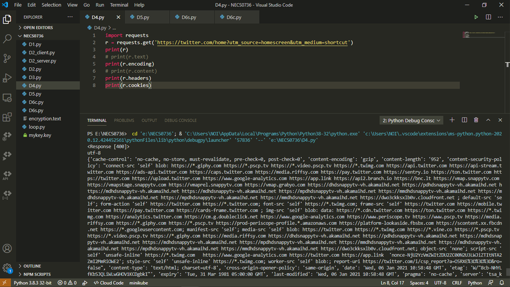Open Python Debug Console terminal dropdown

(412, 121)
